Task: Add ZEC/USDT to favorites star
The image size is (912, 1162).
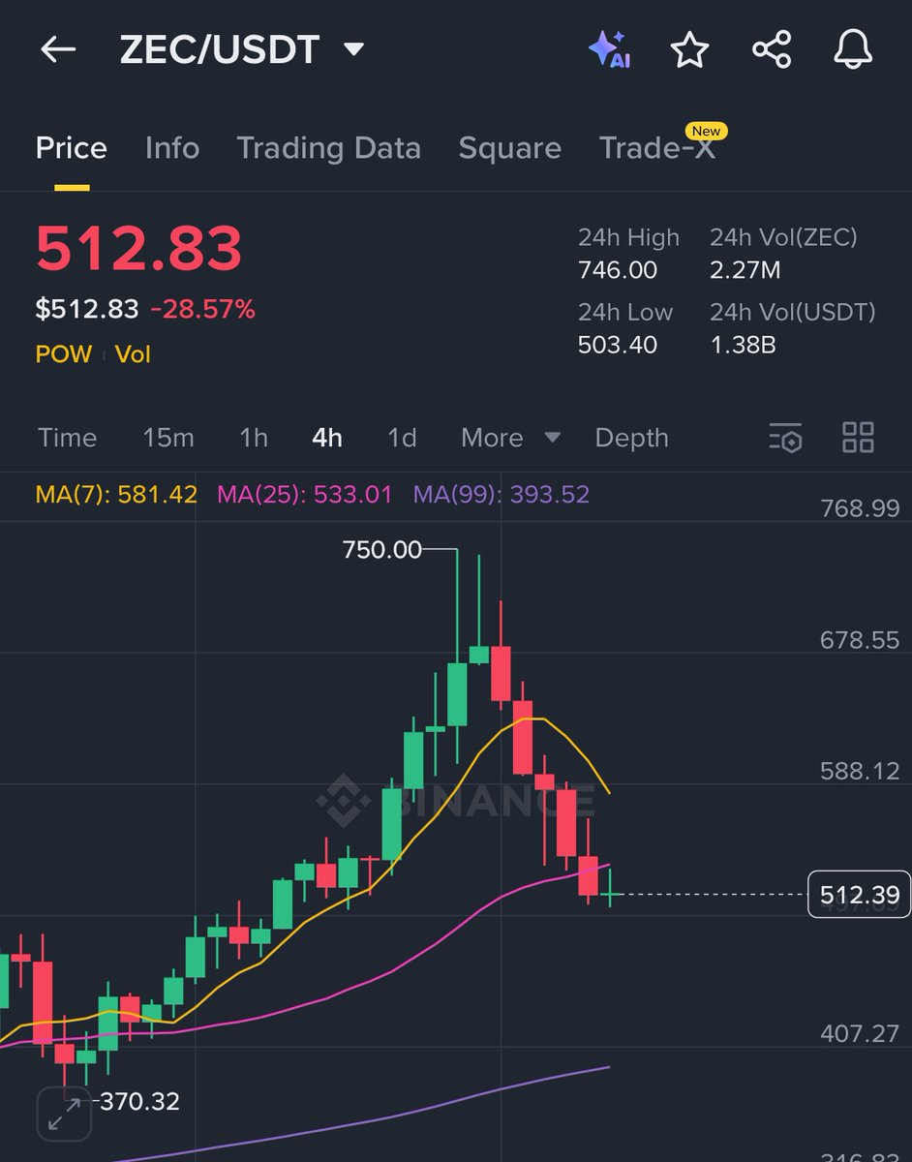Action: [x=690, y=49]
